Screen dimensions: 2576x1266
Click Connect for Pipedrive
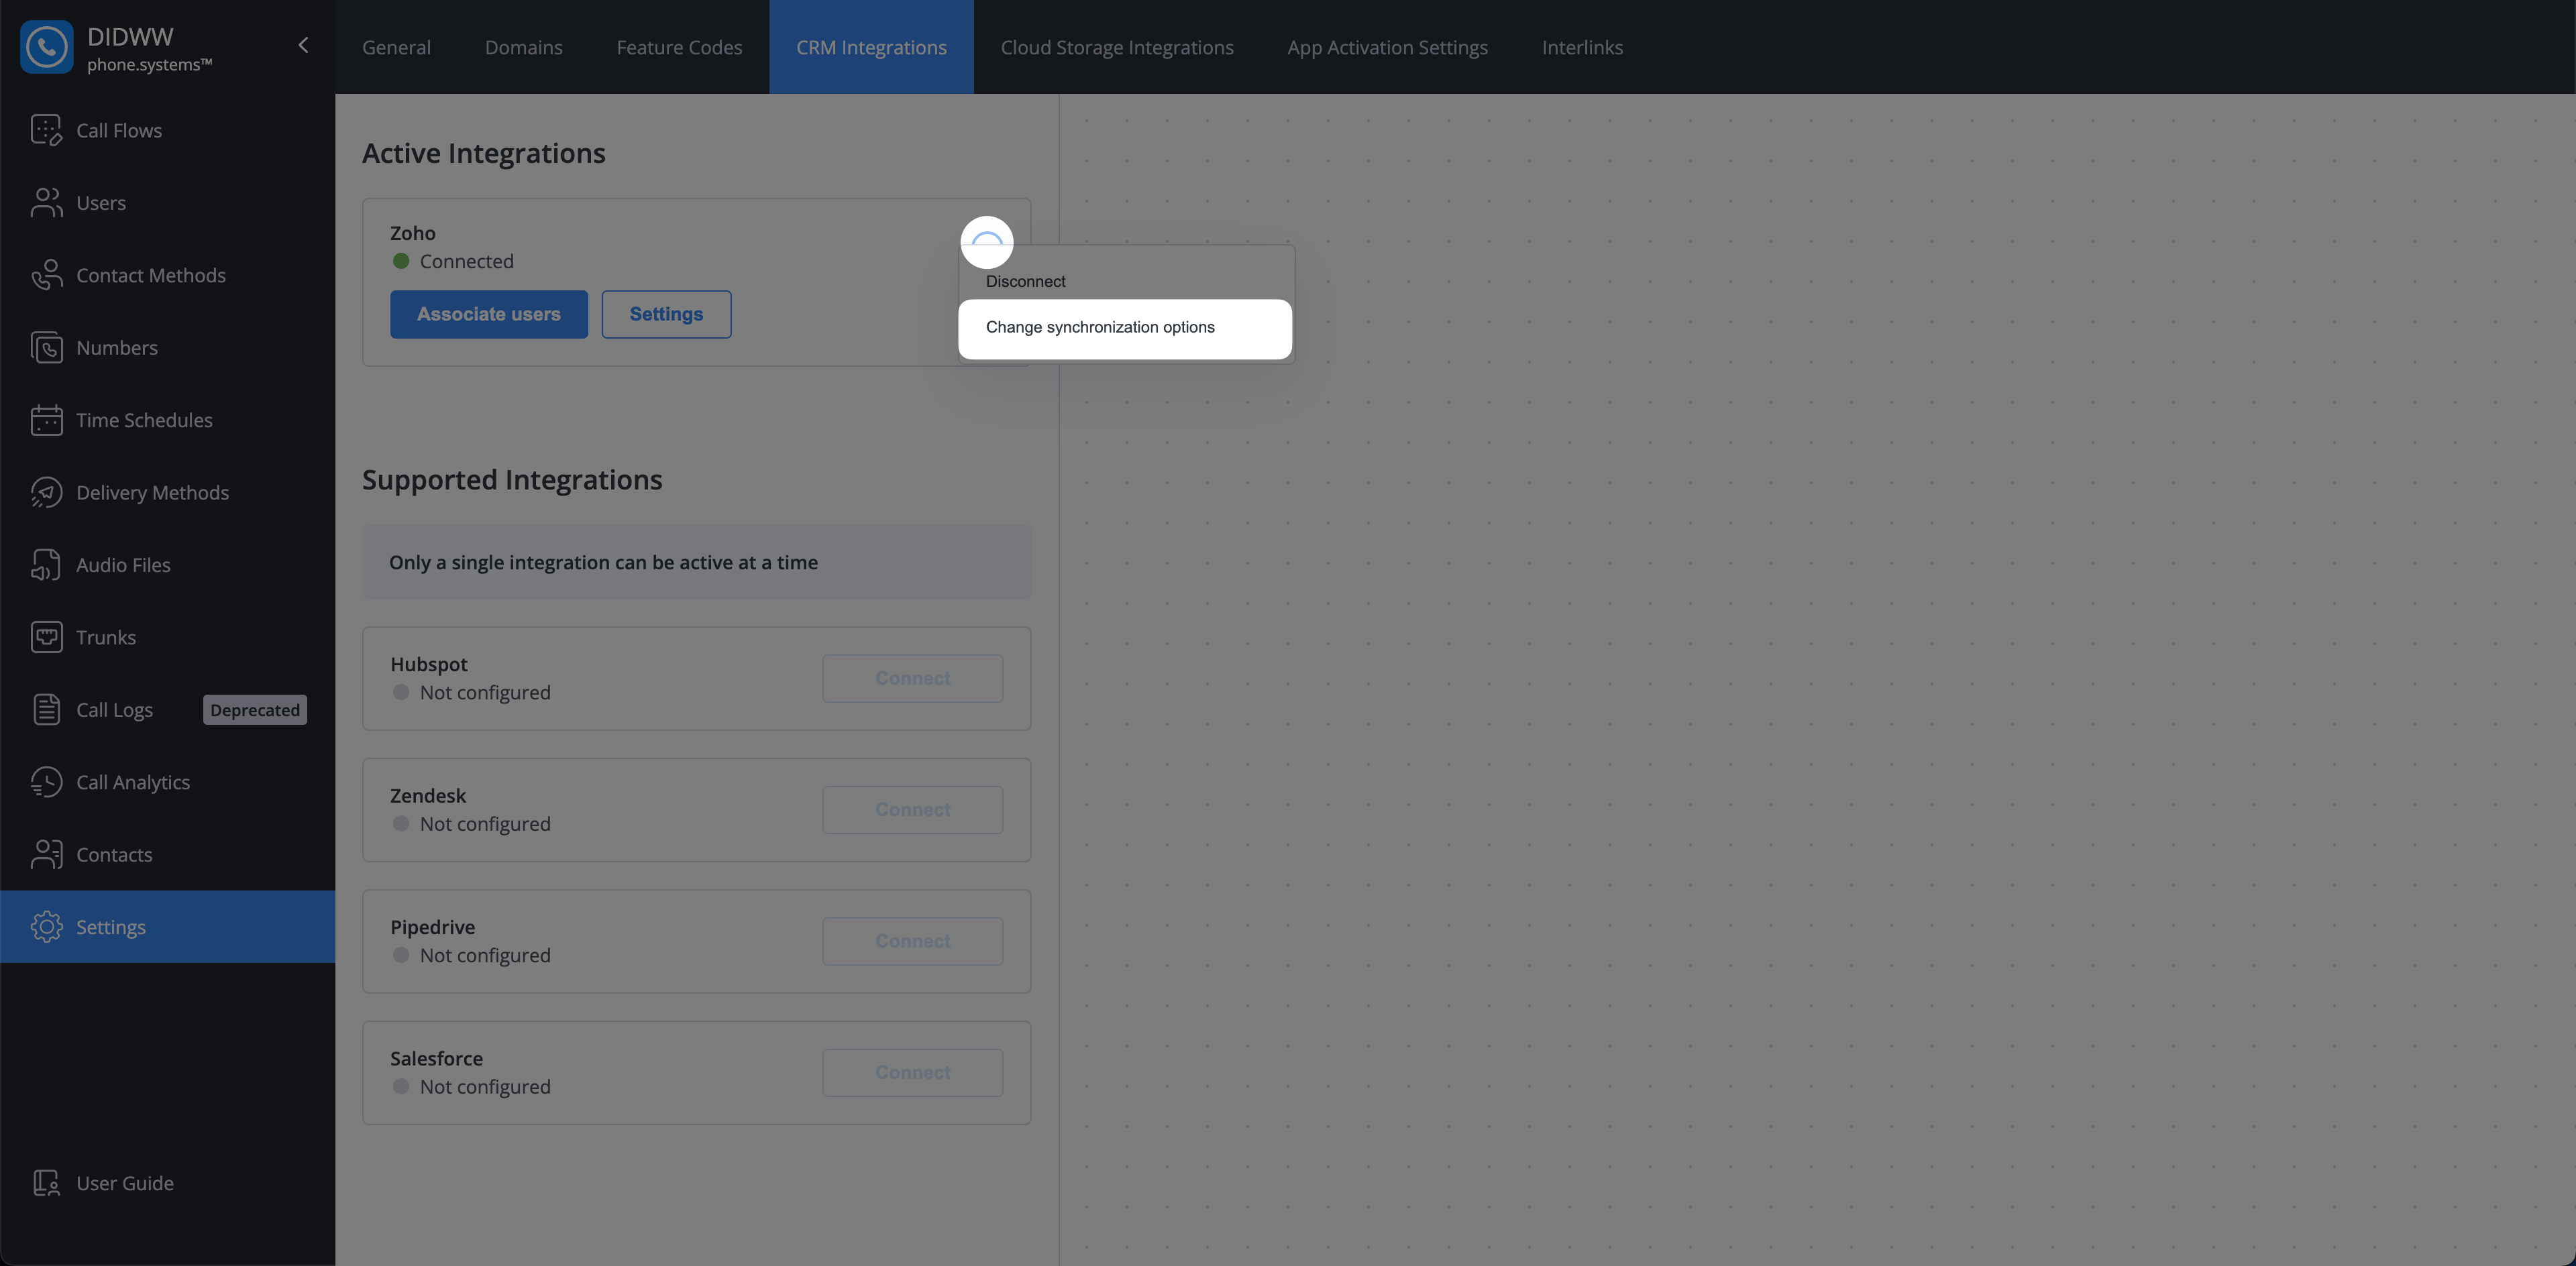[x=912, y=940]
